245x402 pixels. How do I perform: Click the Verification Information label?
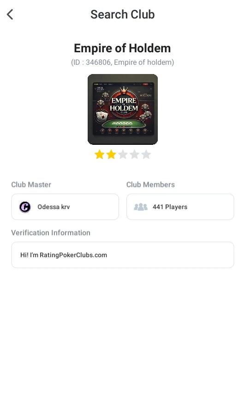(51, 233)
